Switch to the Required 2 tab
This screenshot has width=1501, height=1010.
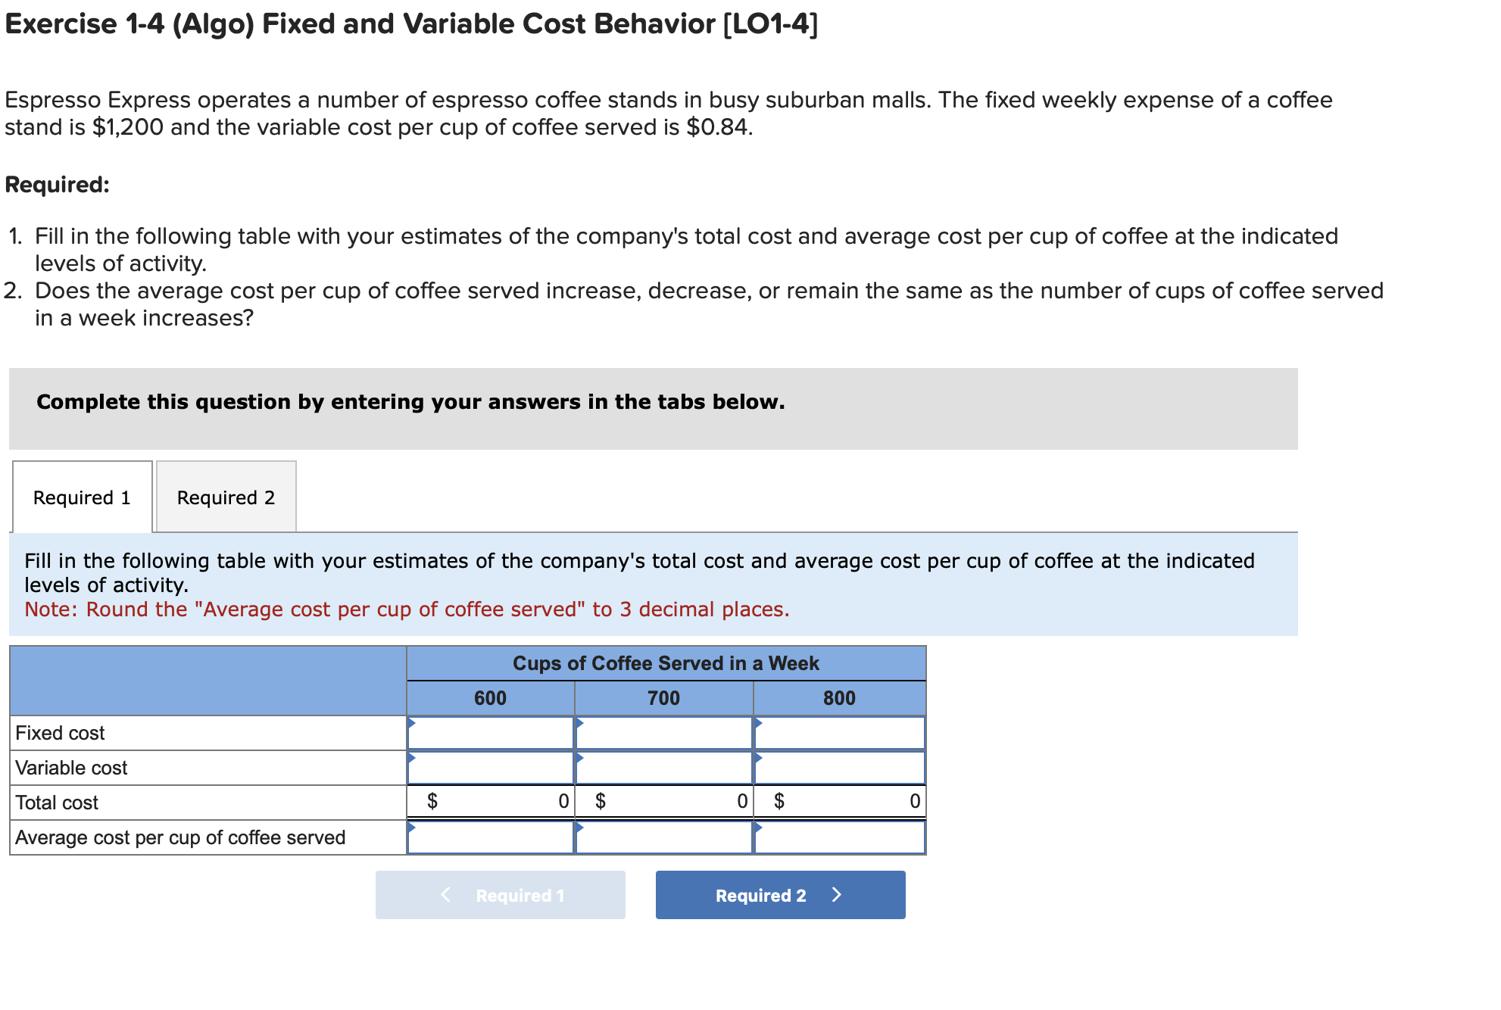[x=226, y=497]
